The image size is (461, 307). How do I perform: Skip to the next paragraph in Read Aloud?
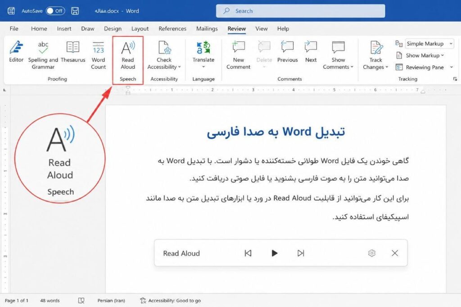(x=300, y=253)
